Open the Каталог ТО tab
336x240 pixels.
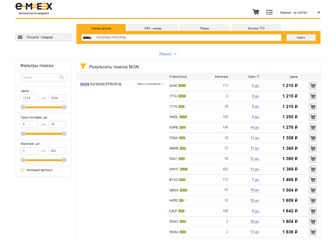pyautogui.click(x=256, y=28)
